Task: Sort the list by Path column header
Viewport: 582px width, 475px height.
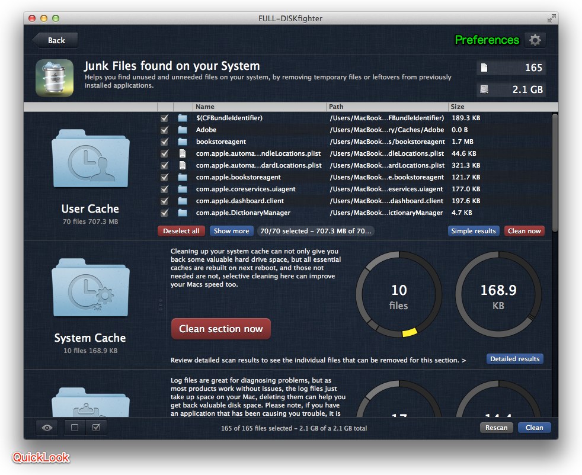Action: pyautogui.click(x=387, y=107)
